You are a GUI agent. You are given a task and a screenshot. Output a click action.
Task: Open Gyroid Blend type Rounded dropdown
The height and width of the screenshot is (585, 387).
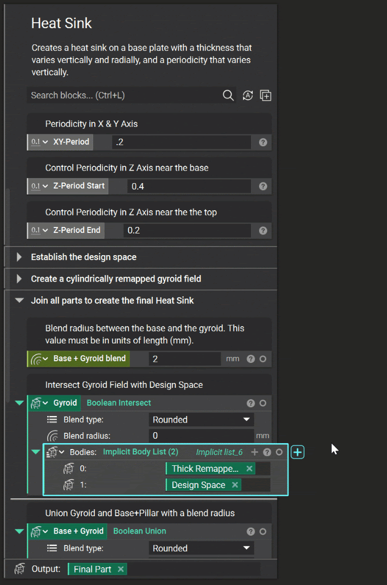(201, 420)
